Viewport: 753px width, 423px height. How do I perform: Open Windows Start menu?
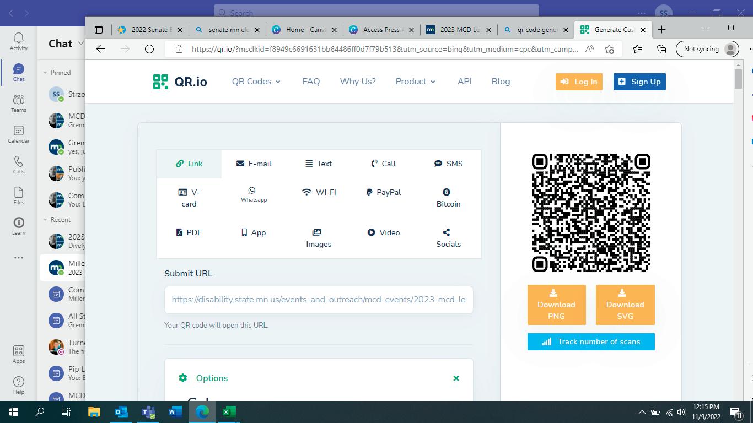[13, 412]
